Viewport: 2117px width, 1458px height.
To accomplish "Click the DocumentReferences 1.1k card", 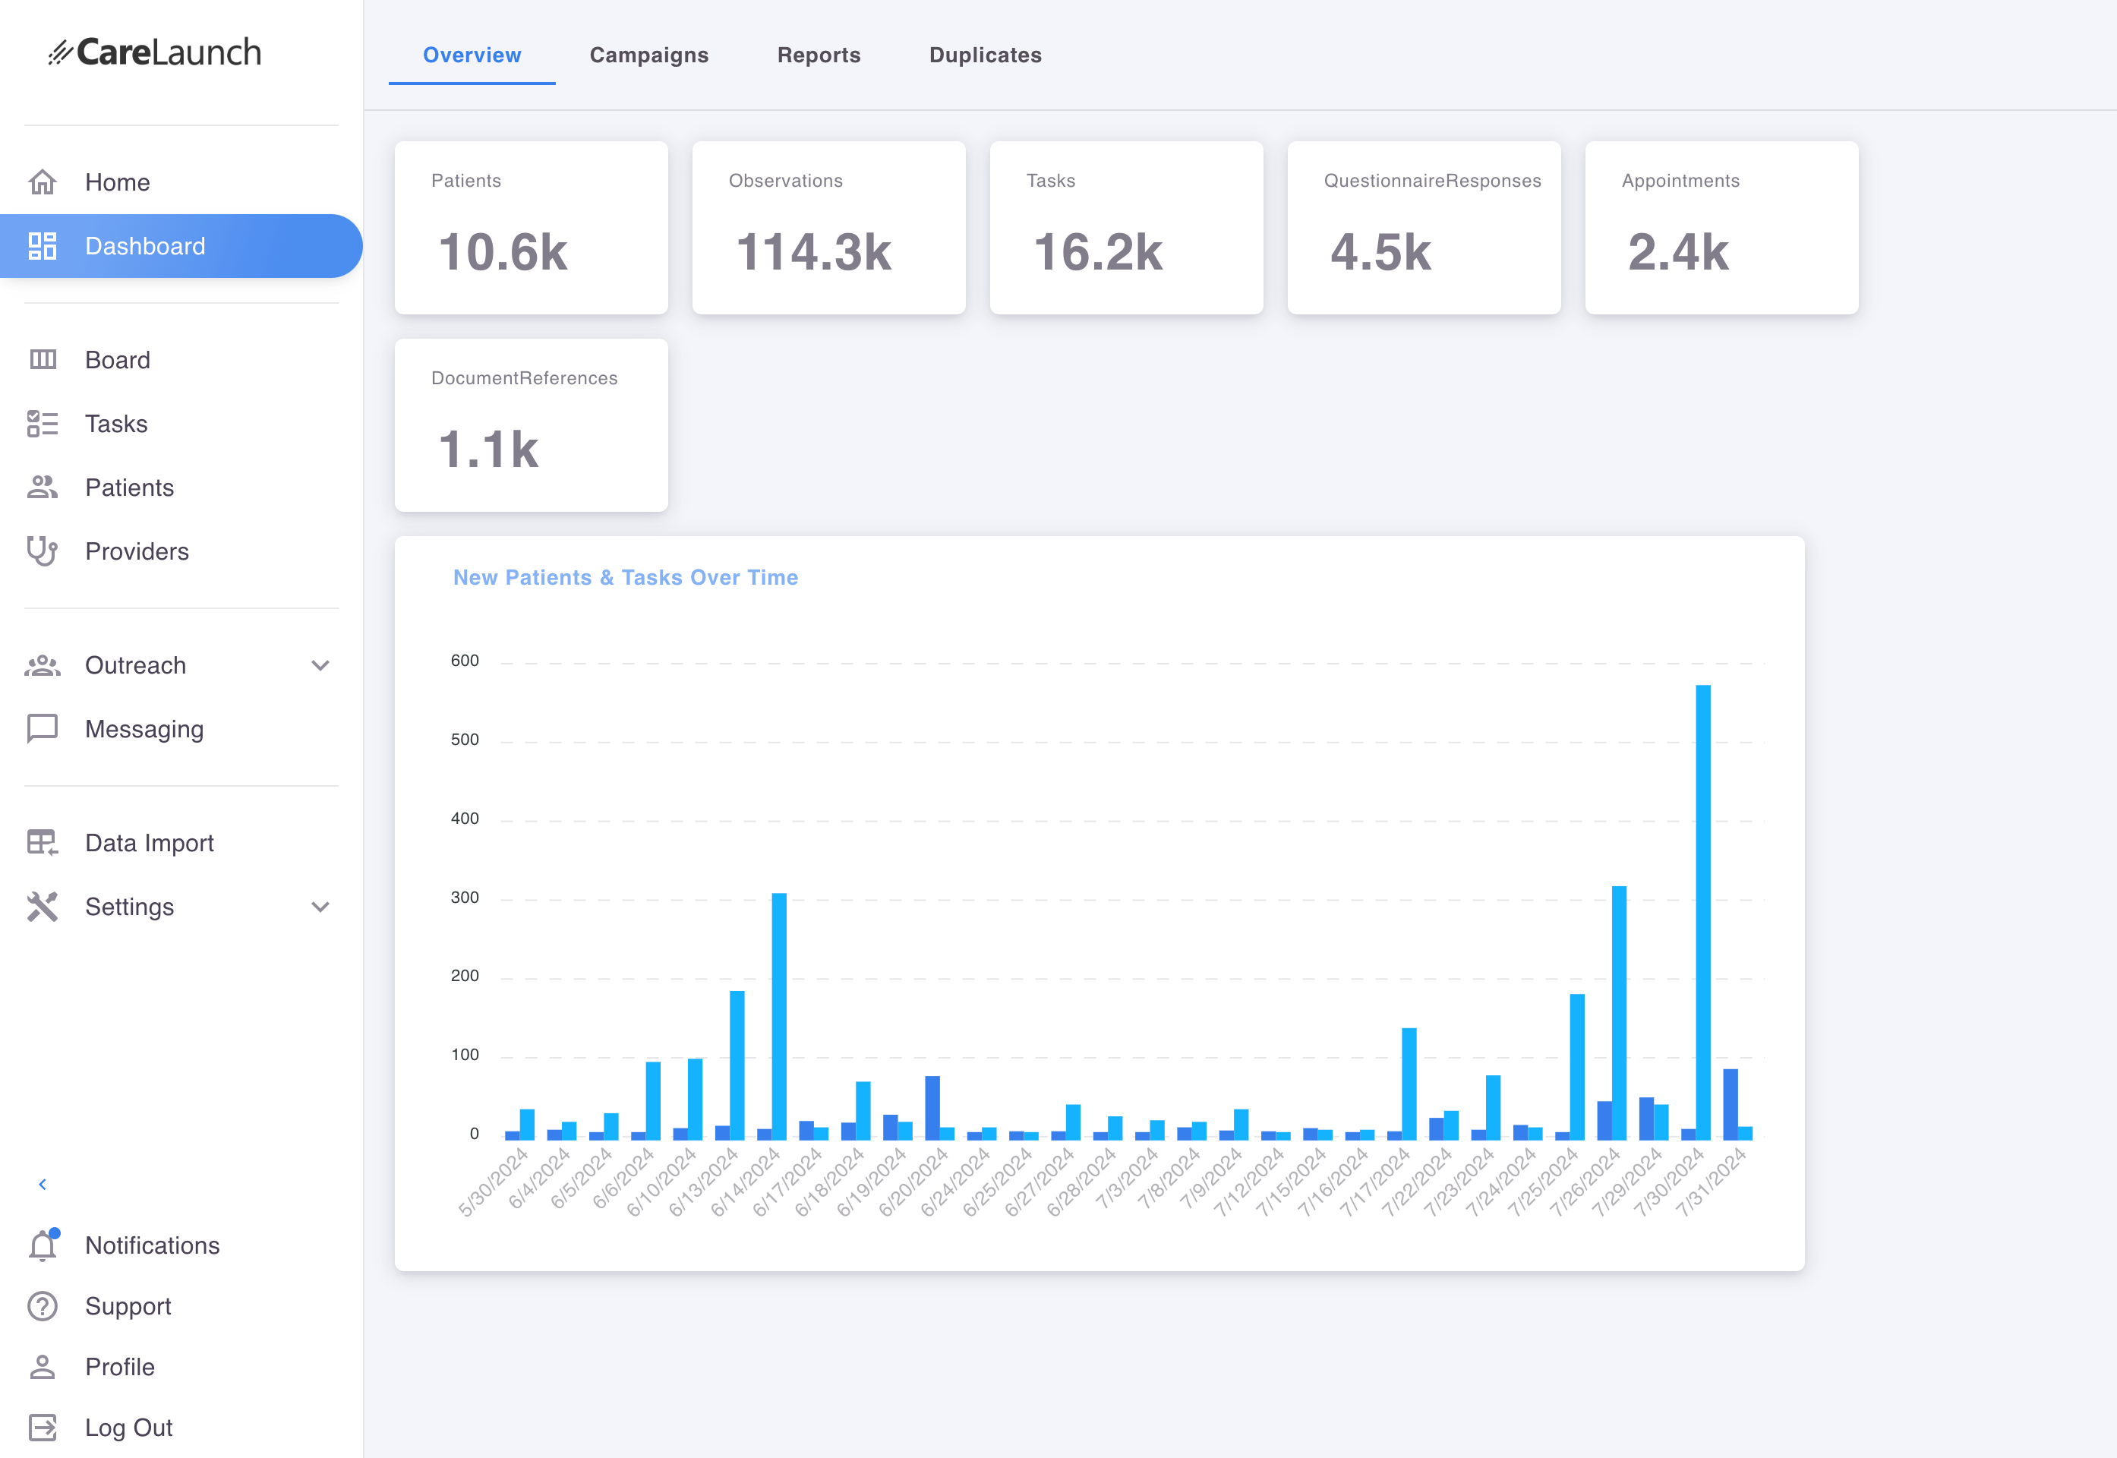I will point(532,424).
